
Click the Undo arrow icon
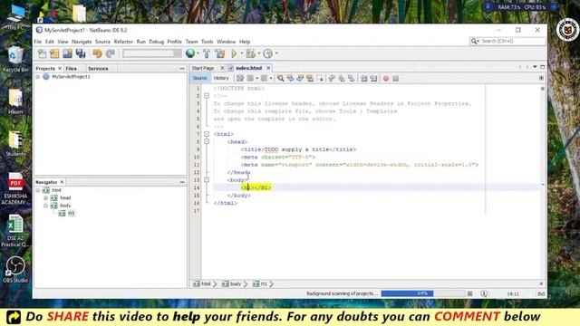97,54
